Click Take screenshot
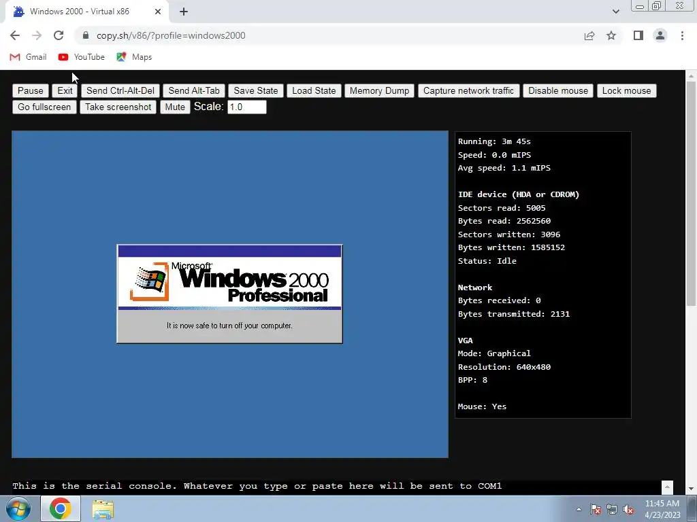 pyautogui.click(x=118, y=107)
